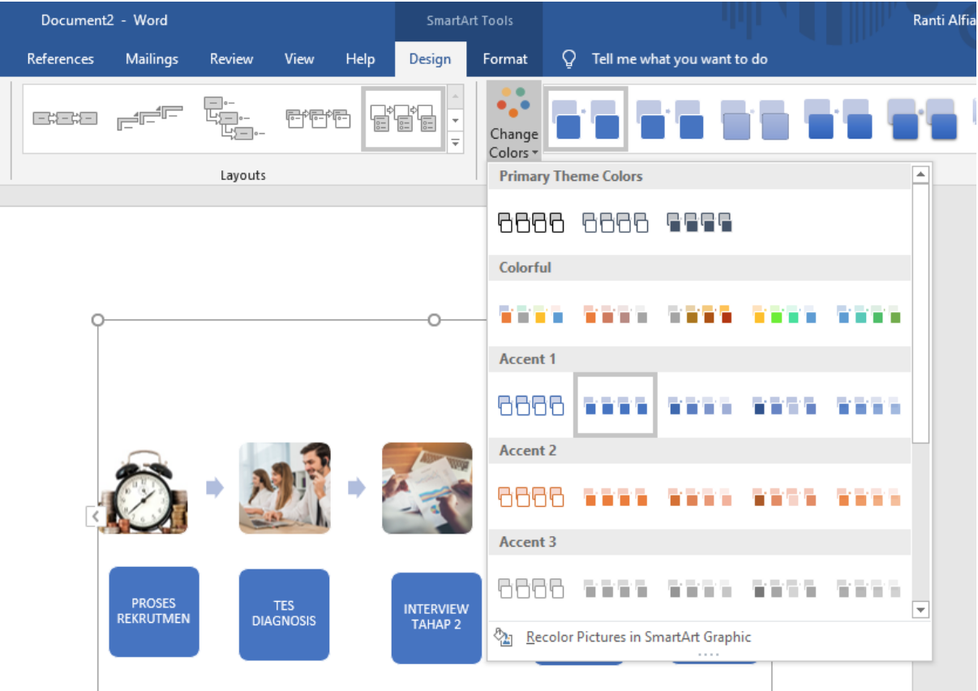This screenshot has height=691, width=978.
Task: Choose the highlighted Accent 1 colored fill option
Action: tap(616, 405)
